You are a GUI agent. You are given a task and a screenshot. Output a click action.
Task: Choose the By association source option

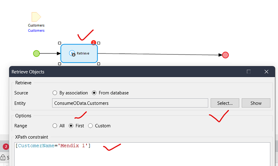[55, 93]
